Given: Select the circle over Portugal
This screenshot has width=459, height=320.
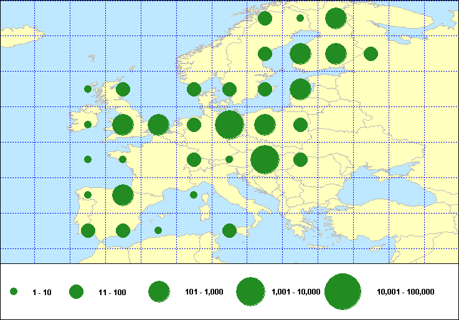Looking at the screenshot, I should (x=88, y=230).
